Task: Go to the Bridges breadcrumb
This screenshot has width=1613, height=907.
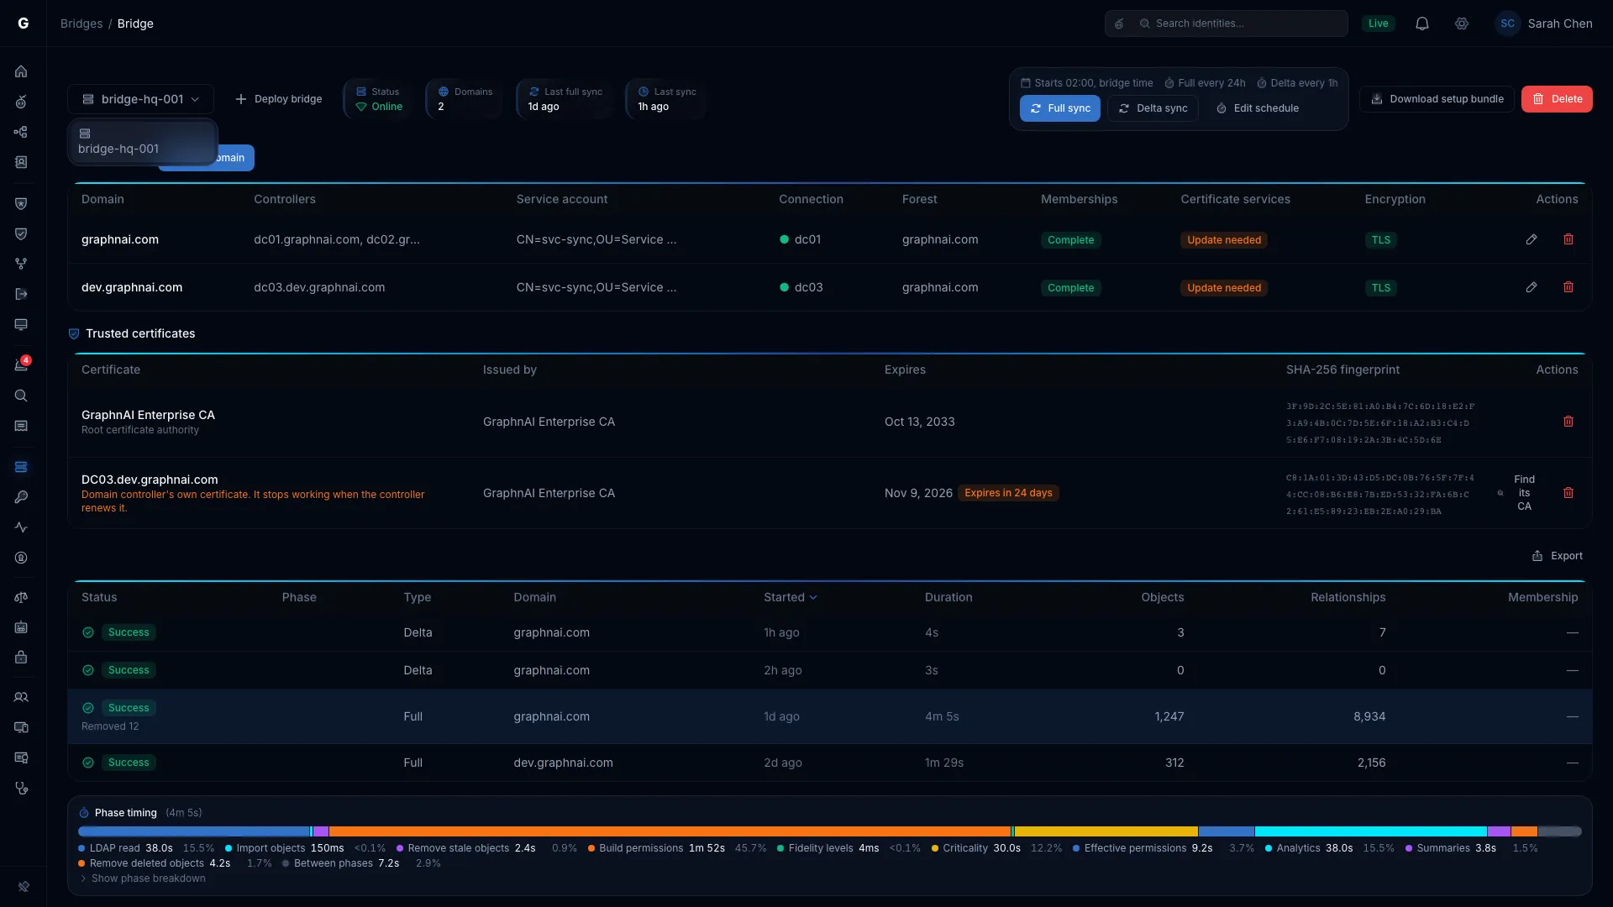Action: [81, 24]
